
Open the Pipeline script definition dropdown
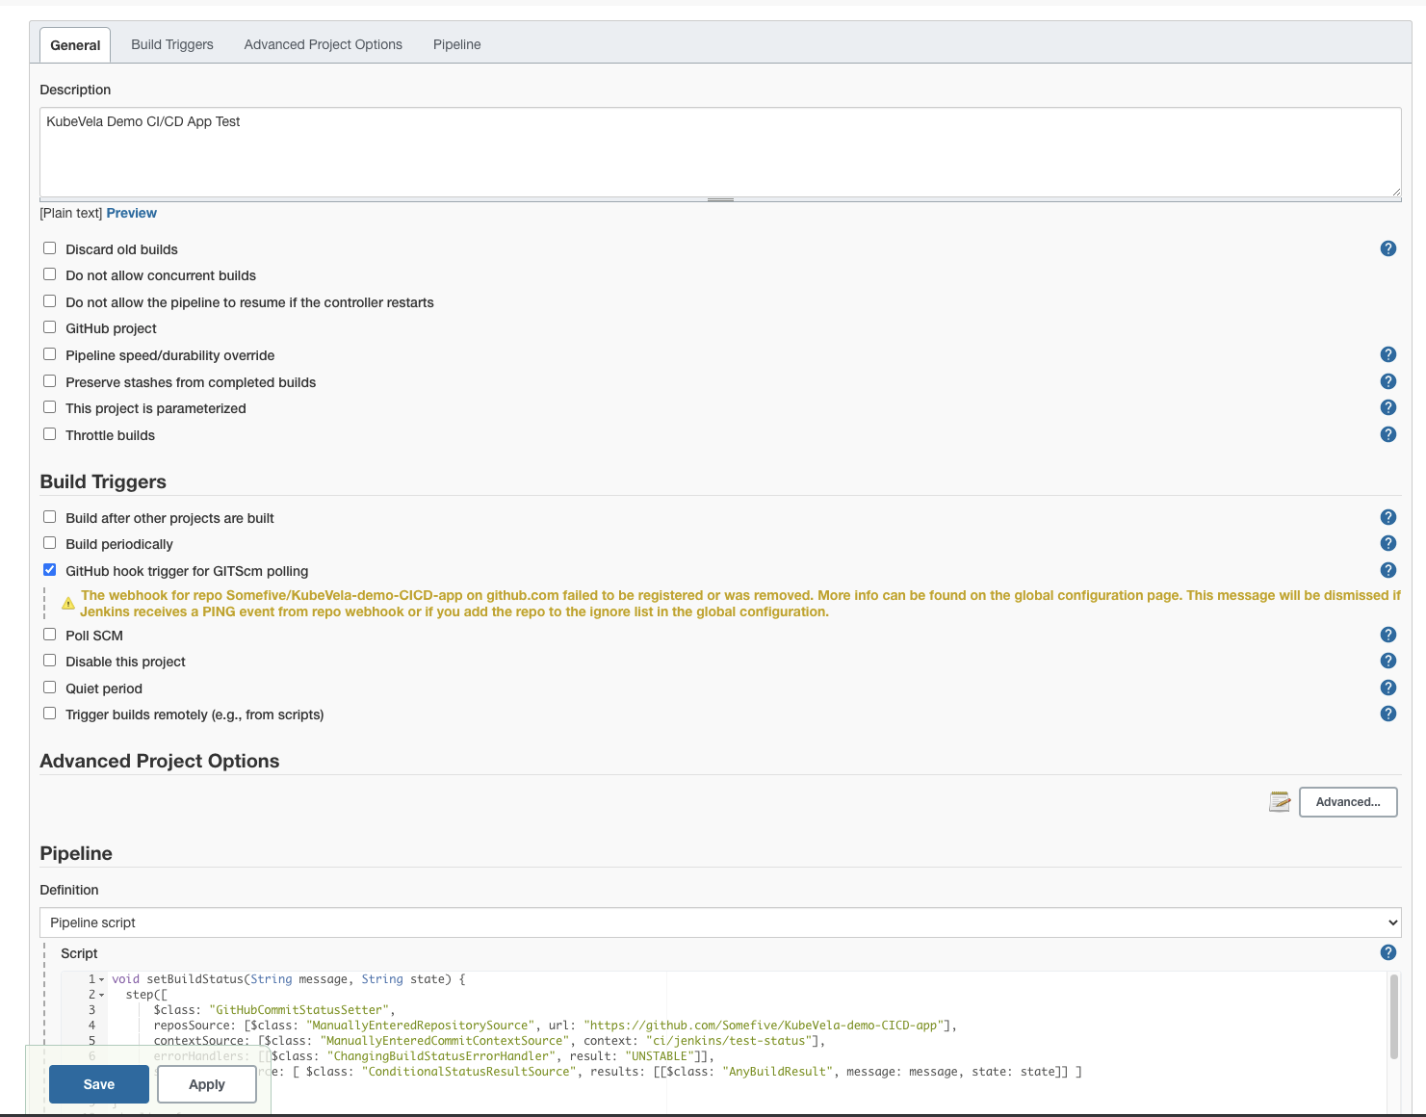(720, 922)
